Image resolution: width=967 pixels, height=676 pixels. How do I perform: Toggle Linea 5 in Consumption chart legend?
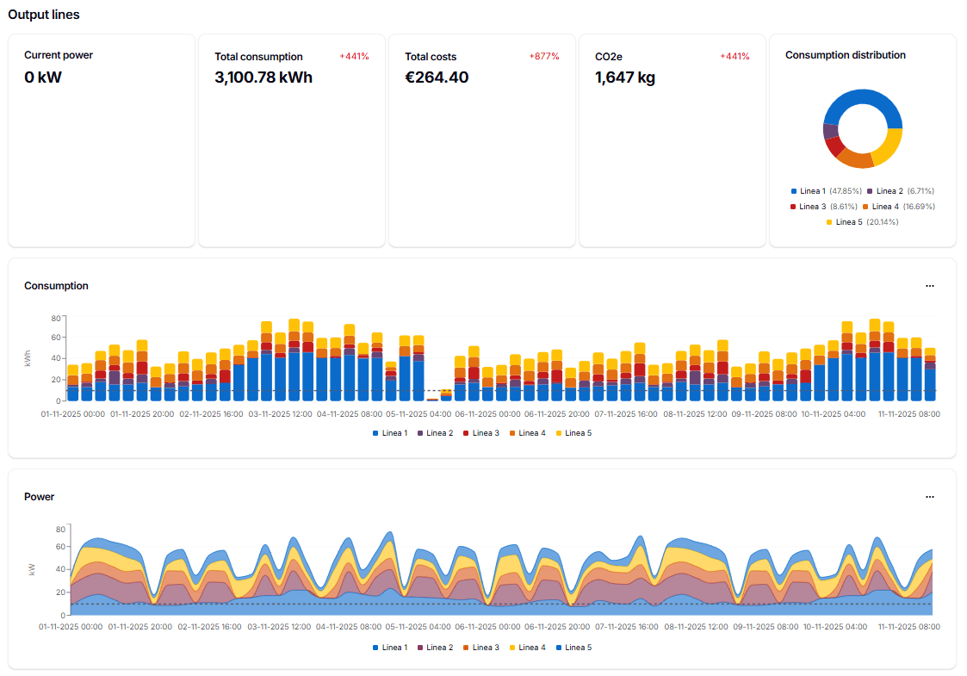pyautogui.click(x=573, y=433)
